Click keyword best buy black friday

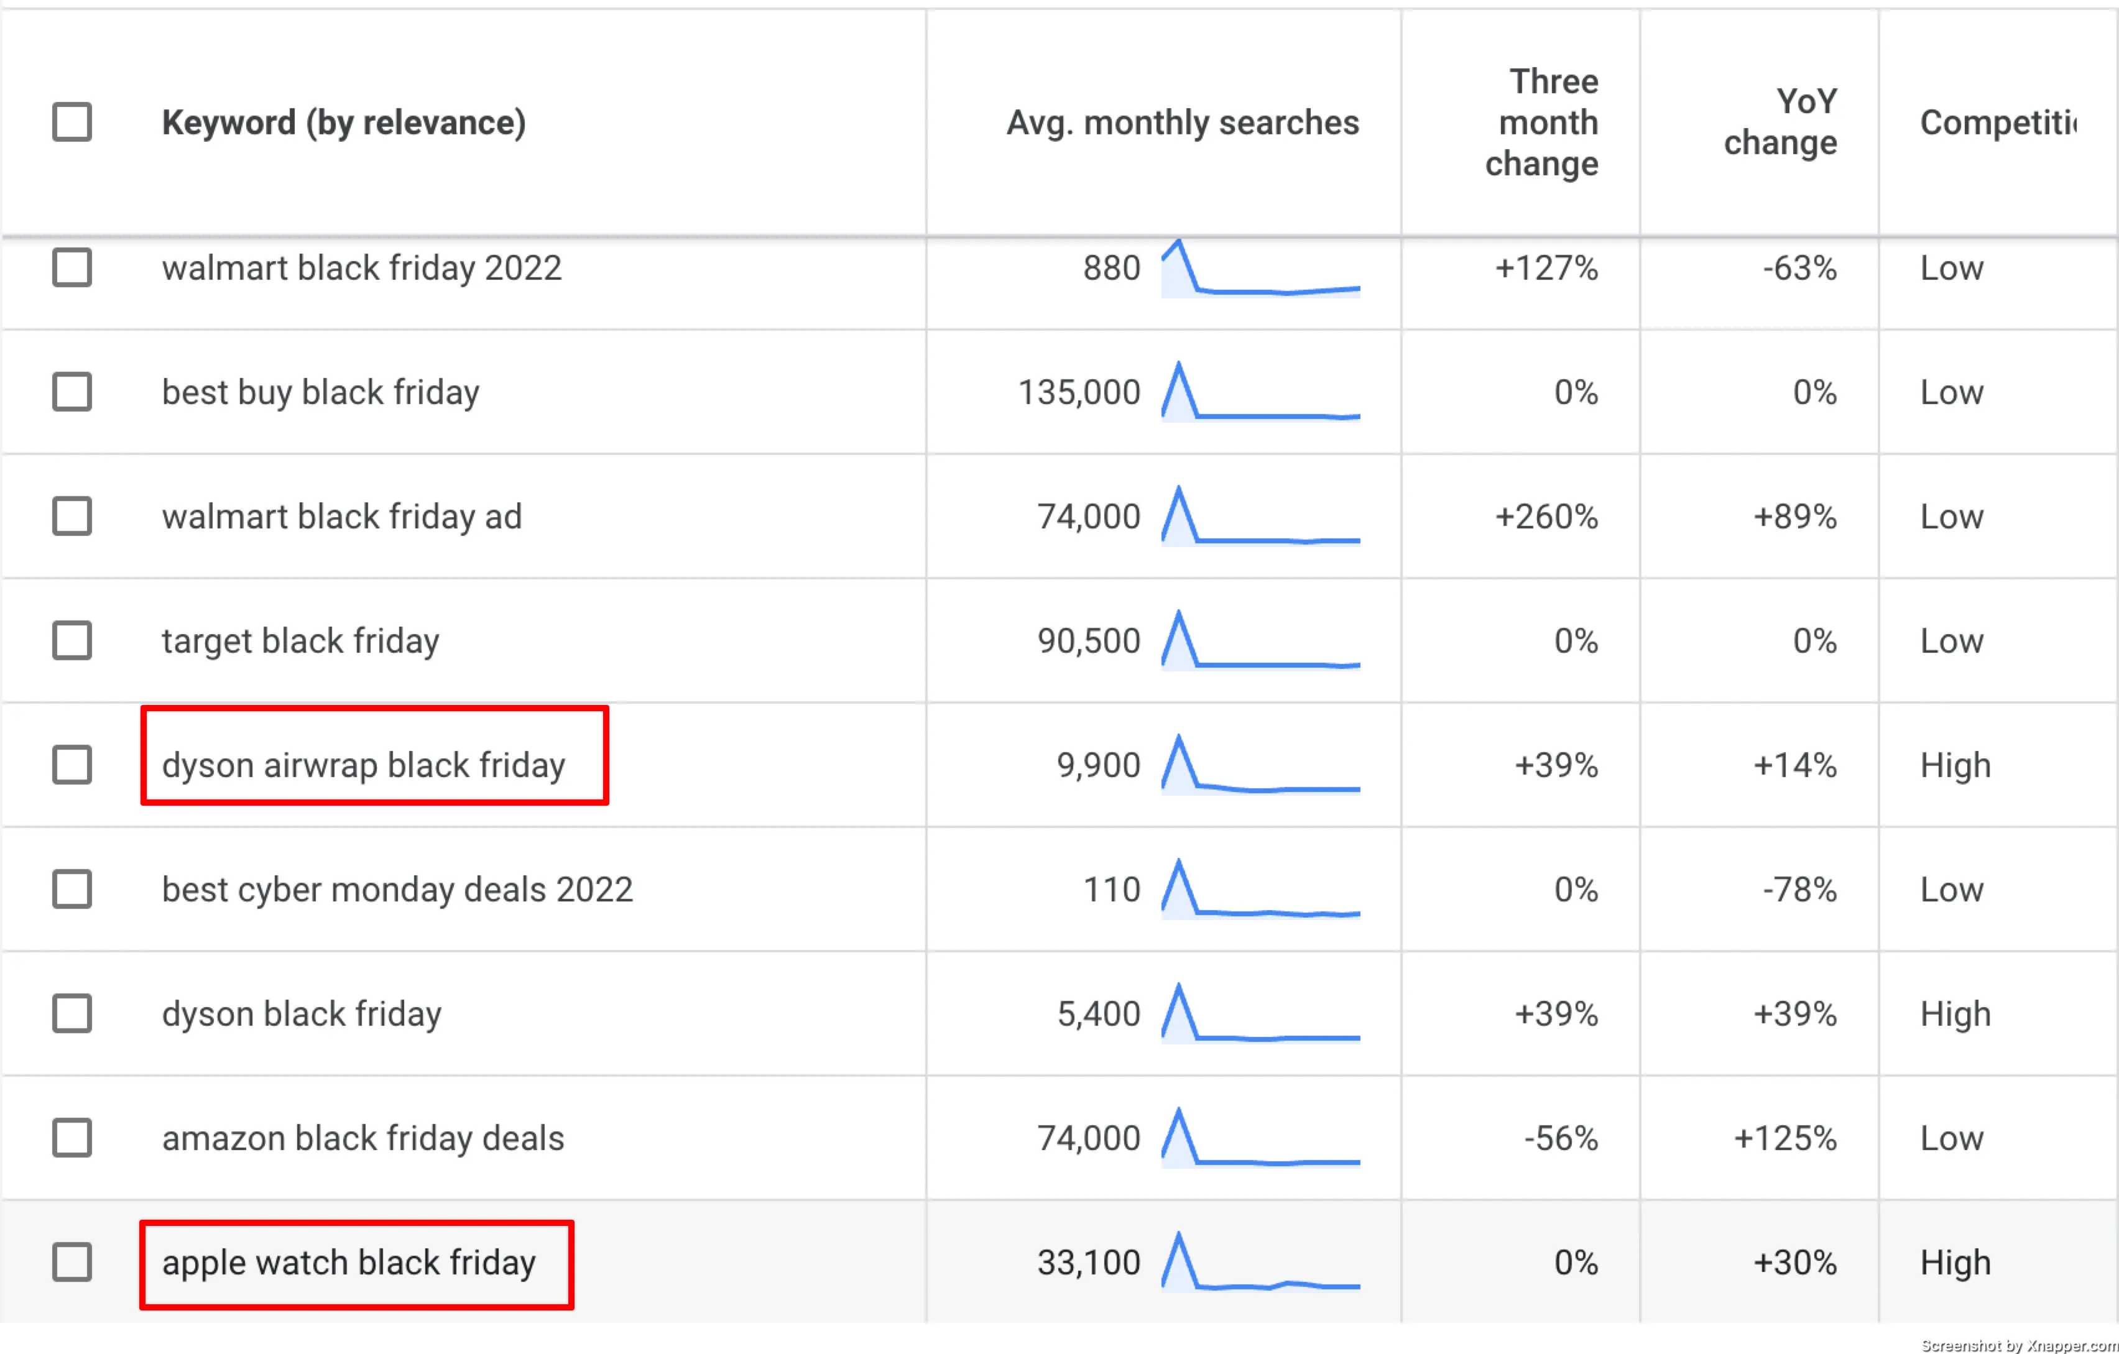tap(321, 392)
